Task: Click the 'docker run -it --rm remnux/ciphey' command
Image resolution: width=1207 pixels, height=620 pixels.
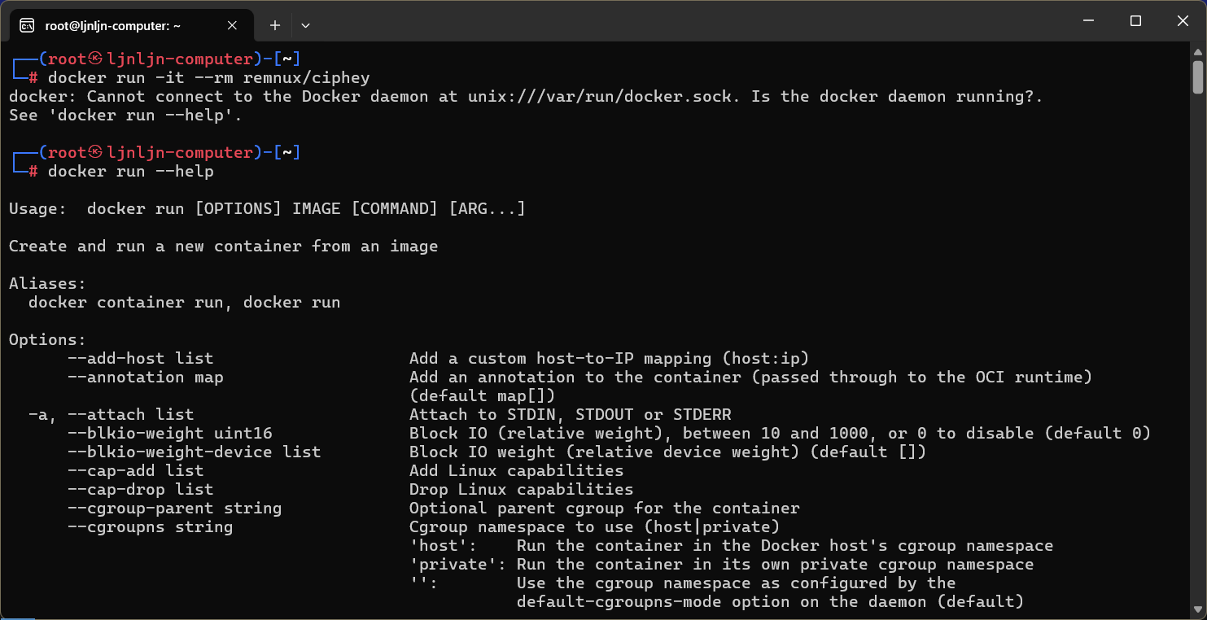Action: click(x=209, y=78)
